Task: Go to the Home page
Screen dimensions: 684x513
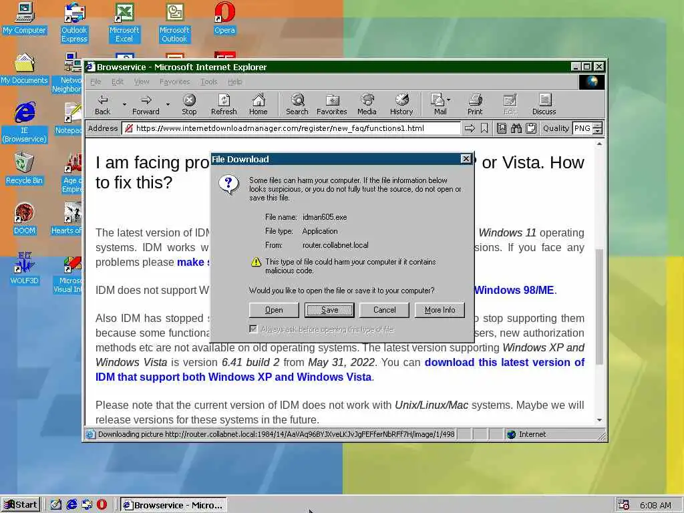Action: (259, 105)
